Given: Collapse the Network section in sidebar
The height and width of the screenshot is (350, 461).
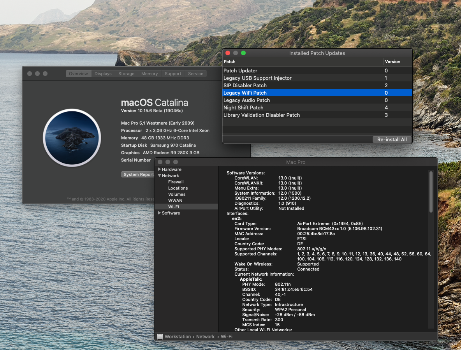Looking at the screenshot, I should [x=160, y=176].
